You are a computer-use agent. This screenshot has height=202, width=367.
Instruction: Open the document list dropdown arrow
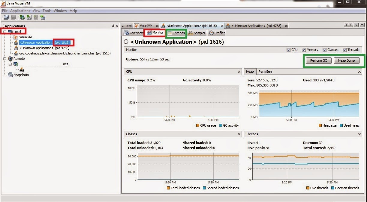tap(356, 25)
